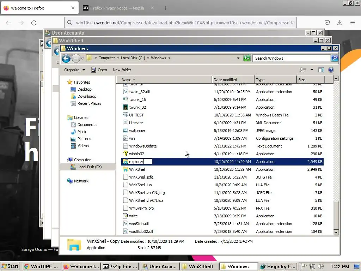Screen dimensions: 361x271
Task: Open the Organize dropdown menu
Action: [x=74, y=70]
